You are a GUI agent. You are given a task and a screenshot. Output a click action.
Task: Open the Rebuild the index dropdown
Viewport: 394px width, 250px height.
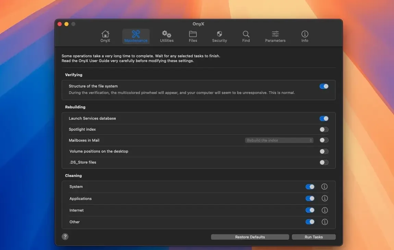(279, 140)
